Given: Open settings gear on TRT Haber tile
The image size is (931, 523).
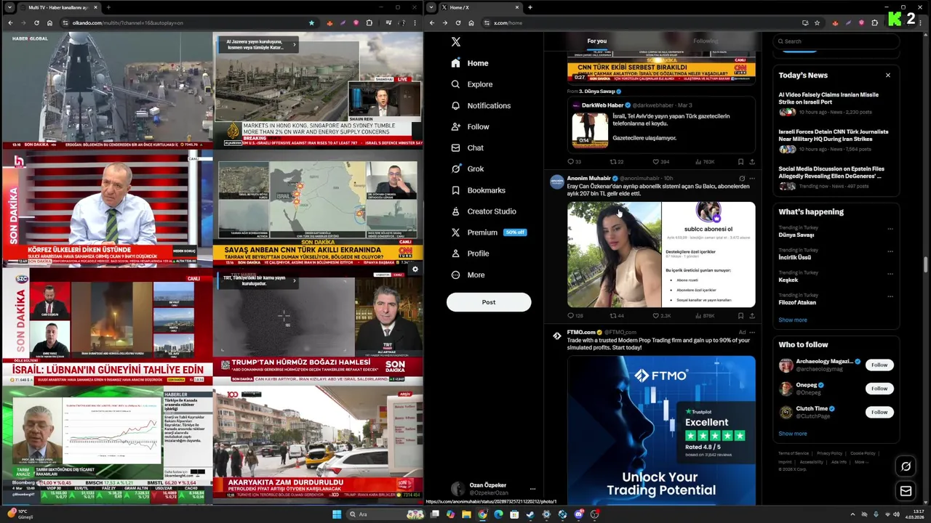Looking at the screenshot, I should pos(415,269).
